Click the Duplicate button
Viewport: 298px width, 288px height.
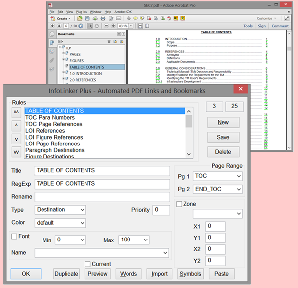point(66,274)
